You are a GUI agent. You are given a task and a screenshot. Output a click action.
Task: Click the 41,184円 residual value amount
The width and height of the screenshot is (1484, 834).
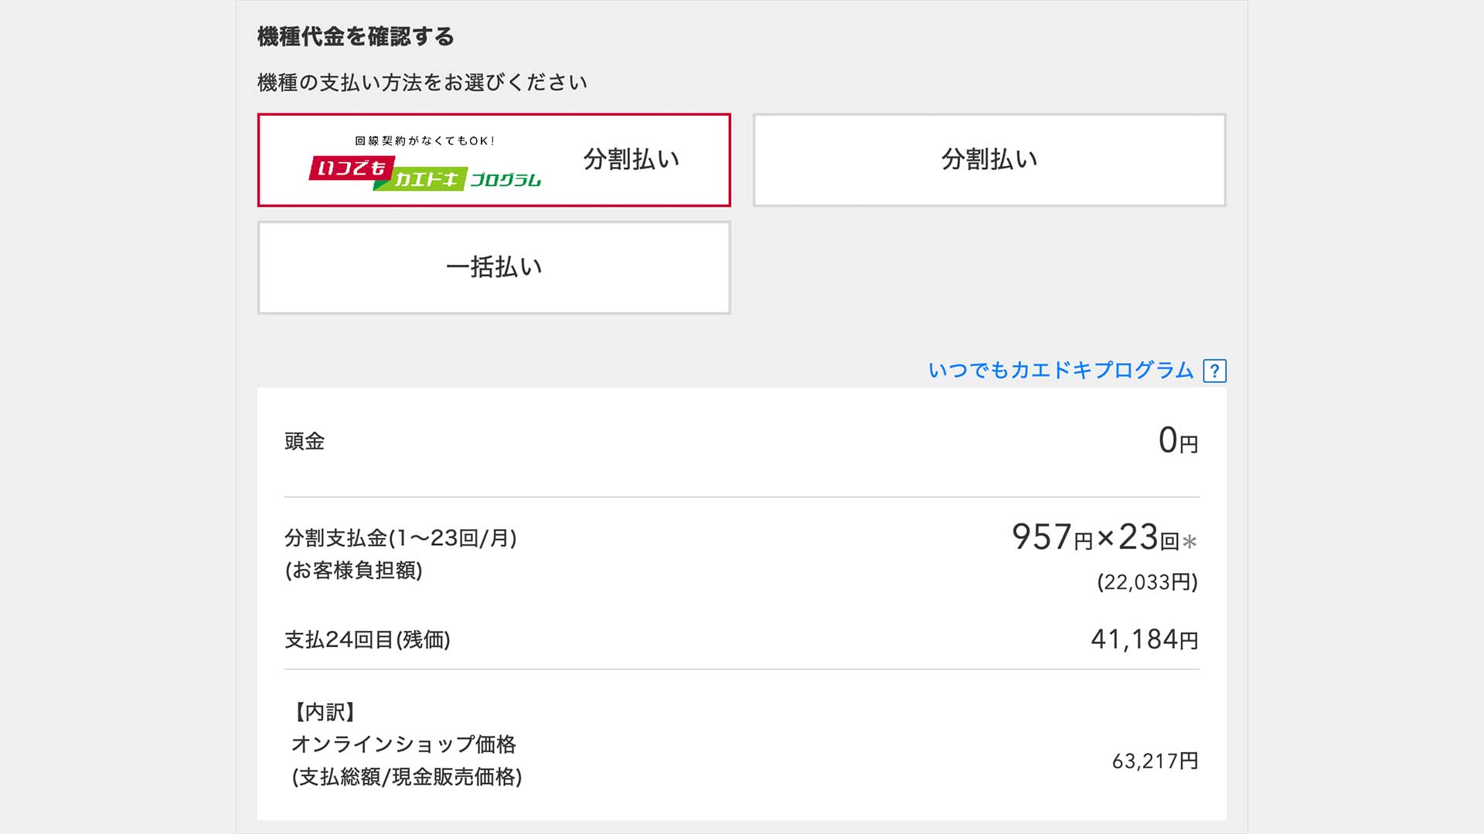[1144, 639]
